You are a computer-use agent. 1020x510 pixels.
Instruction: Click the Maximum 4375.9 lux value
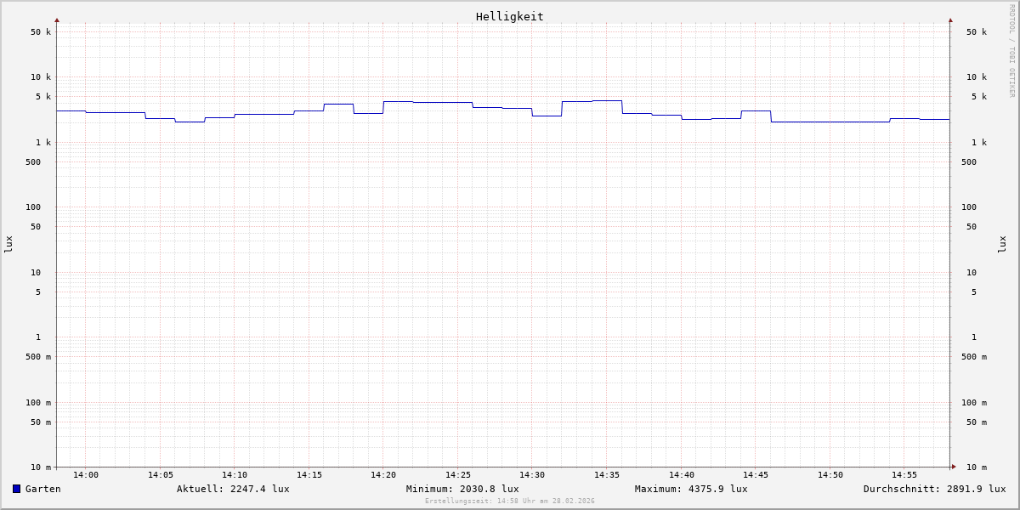pos(691,489)
